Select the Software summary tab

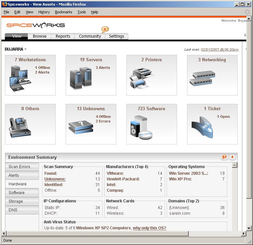22,193
